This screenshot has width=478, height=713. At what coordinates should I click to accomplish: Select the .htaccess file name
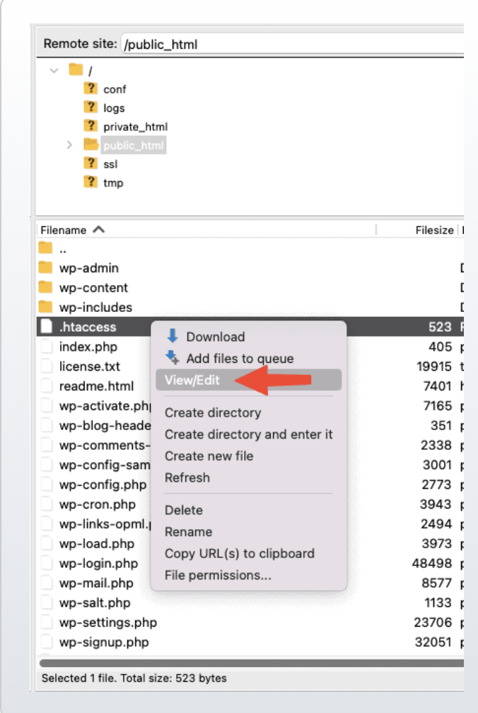(x=88, y=327)
